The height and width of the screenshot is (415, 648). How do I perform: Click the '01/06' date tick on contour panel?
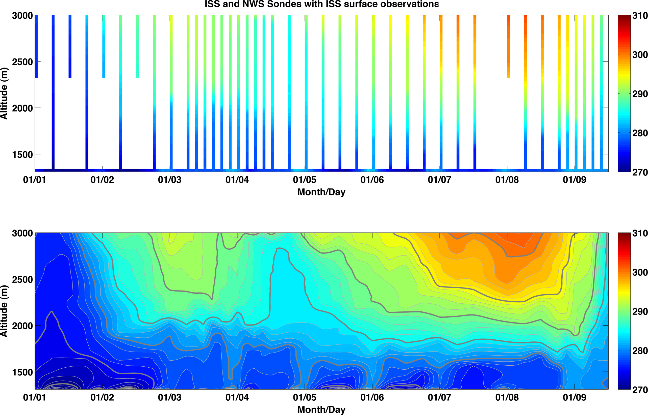tap(372, 397)
